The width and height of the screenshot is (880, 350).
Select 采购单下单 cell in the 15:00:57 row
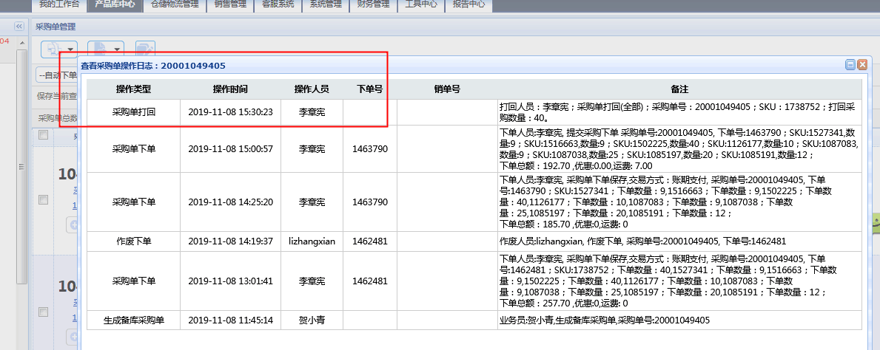(133, 149)
